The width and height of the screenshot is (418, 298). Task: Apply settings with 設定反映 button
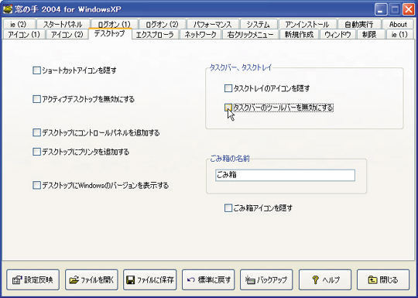(33, 280)
